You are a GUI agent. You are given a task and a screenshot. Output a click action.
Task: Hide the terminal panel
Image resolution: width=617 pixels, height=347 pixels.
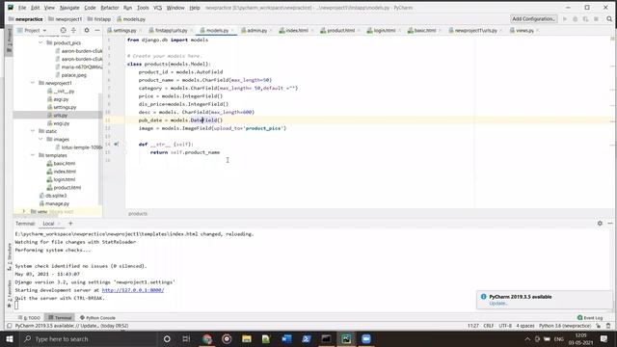[610, 223]
